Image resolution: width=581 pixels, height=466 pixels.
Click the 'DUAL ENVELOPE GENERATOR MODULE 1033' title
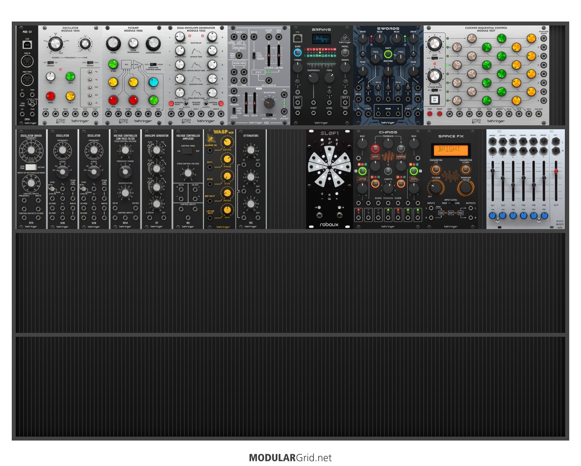pyautogui.click(x=196, y=29)
